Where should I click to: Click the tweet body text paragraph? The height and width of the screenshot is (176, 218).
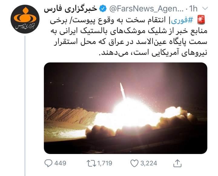coord(128,37)
